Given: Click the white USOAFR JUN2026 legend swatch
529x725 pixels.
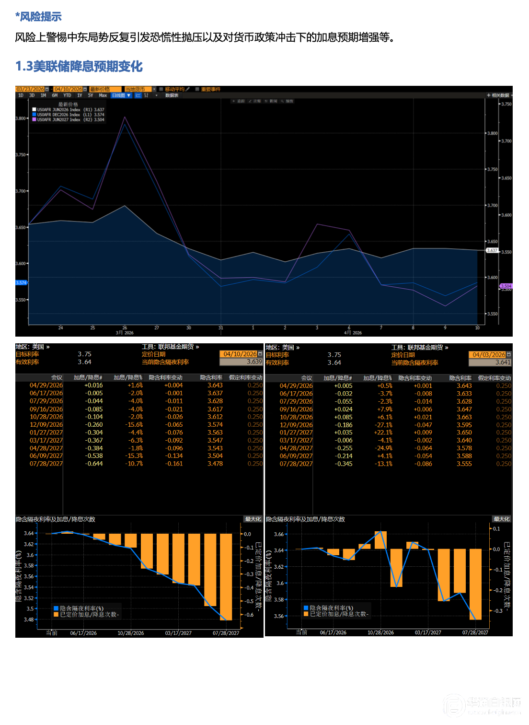Looking at the screenshot, I should (34, 109).
